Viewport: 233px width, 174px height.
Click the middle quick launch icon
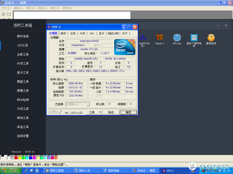click(32, 171)
